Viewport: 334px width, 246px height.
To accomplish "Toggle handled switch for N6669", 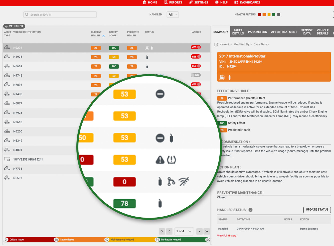I will pyautogui.click(x=196, y=66).
